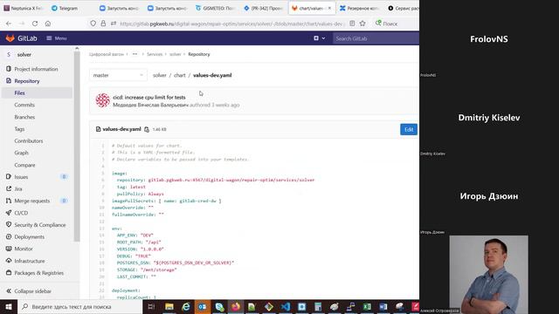Open Outlook from the taskbar

202,306
